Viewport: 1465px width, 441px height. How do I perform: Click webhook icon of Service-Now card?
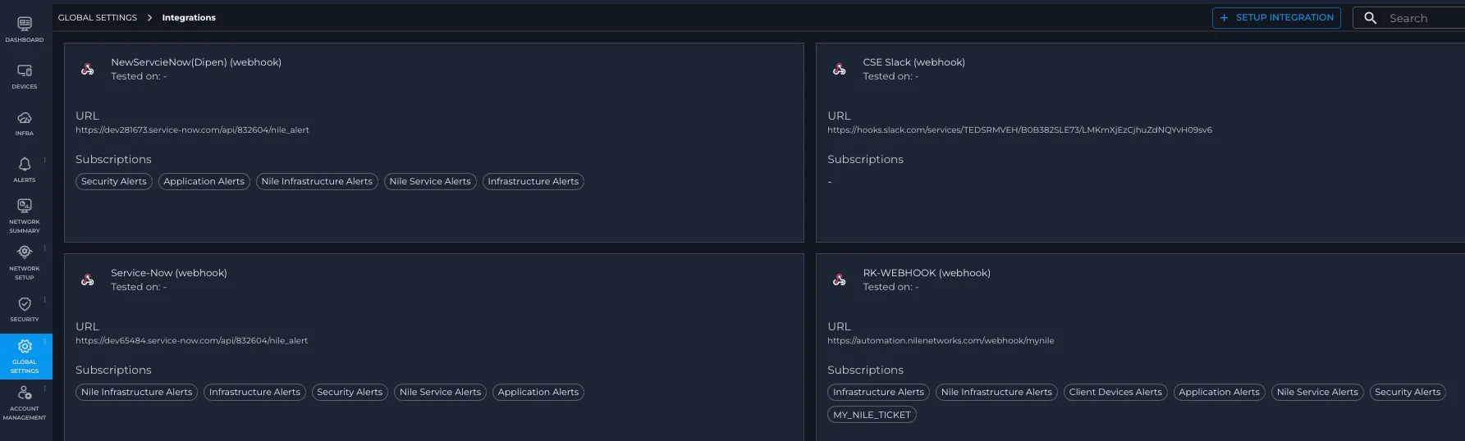coord(88,280)
